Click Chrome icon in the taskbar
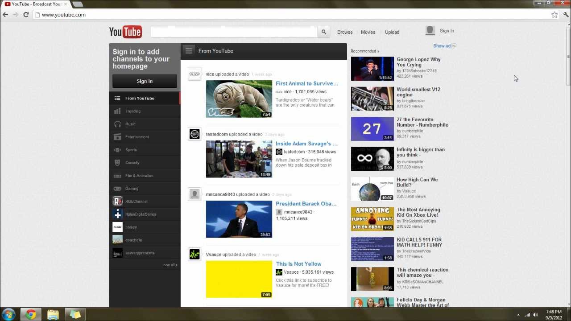Image resolution: width=571 pixels, height=321 pixels. coord(30,315)
